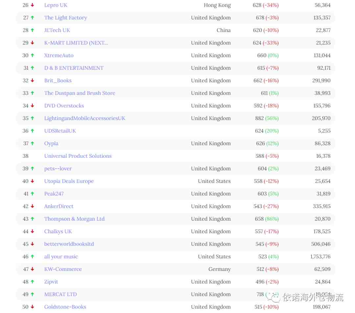The height and width of the screenshot is (313, 355).
Task: Open the KW-Commerce seller page
Action: coord(63,269)
